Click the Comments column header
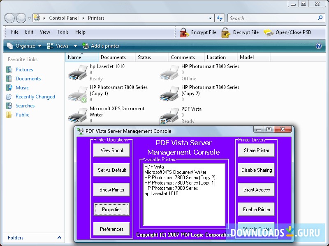Image resolution: width=329 pixels, height=246 pixels. click(186, 57)
